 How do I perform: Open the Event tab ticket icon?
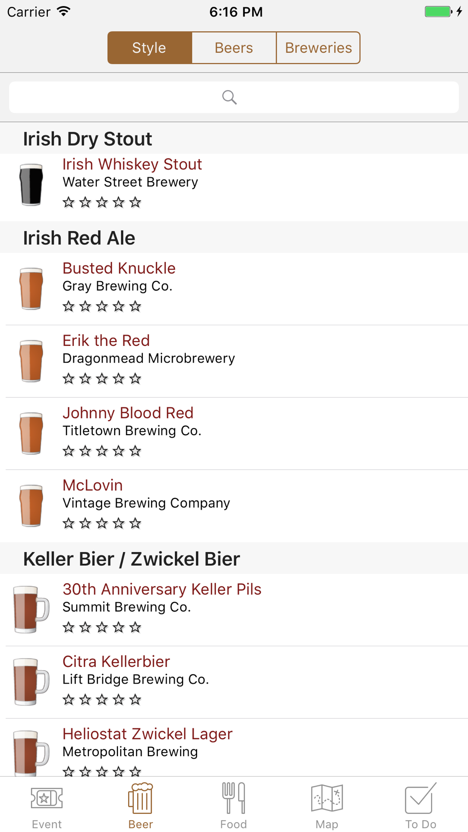coord(46,798)
